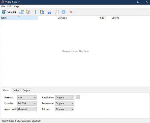
Task: Open the equalizer bars audio tool
Action: point(21,12)
